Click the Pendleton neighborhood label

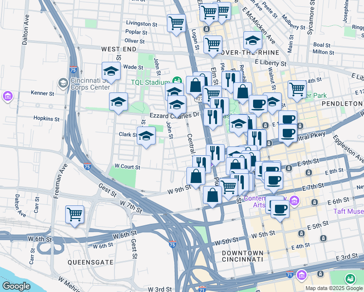point(342,104)
